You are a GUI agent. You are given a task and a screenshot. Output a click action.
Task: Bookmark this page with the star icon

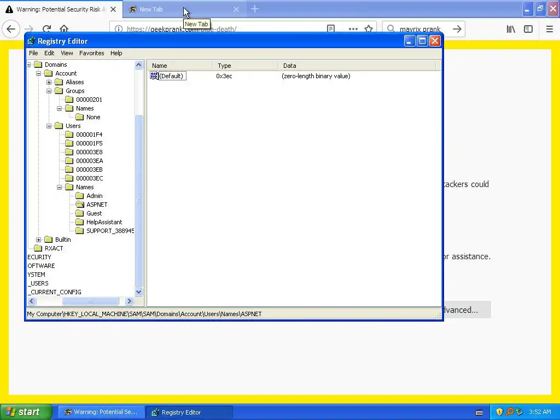[x=369, y=29]
